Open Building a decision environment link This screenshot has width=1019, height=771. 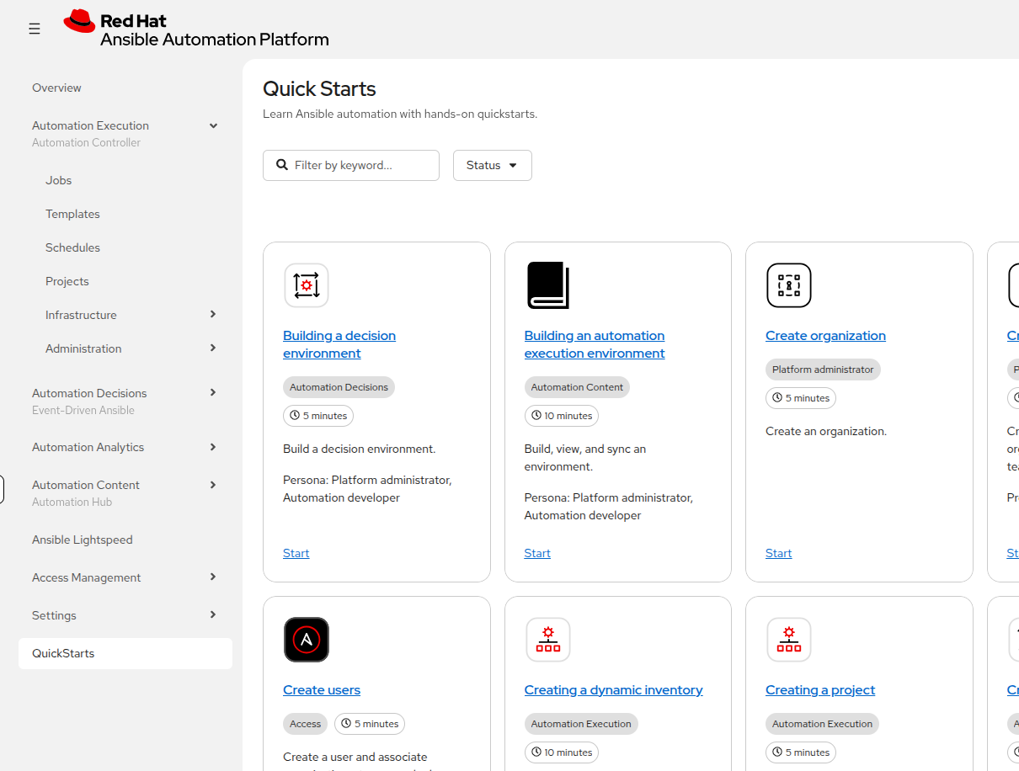tap(339, 344)
